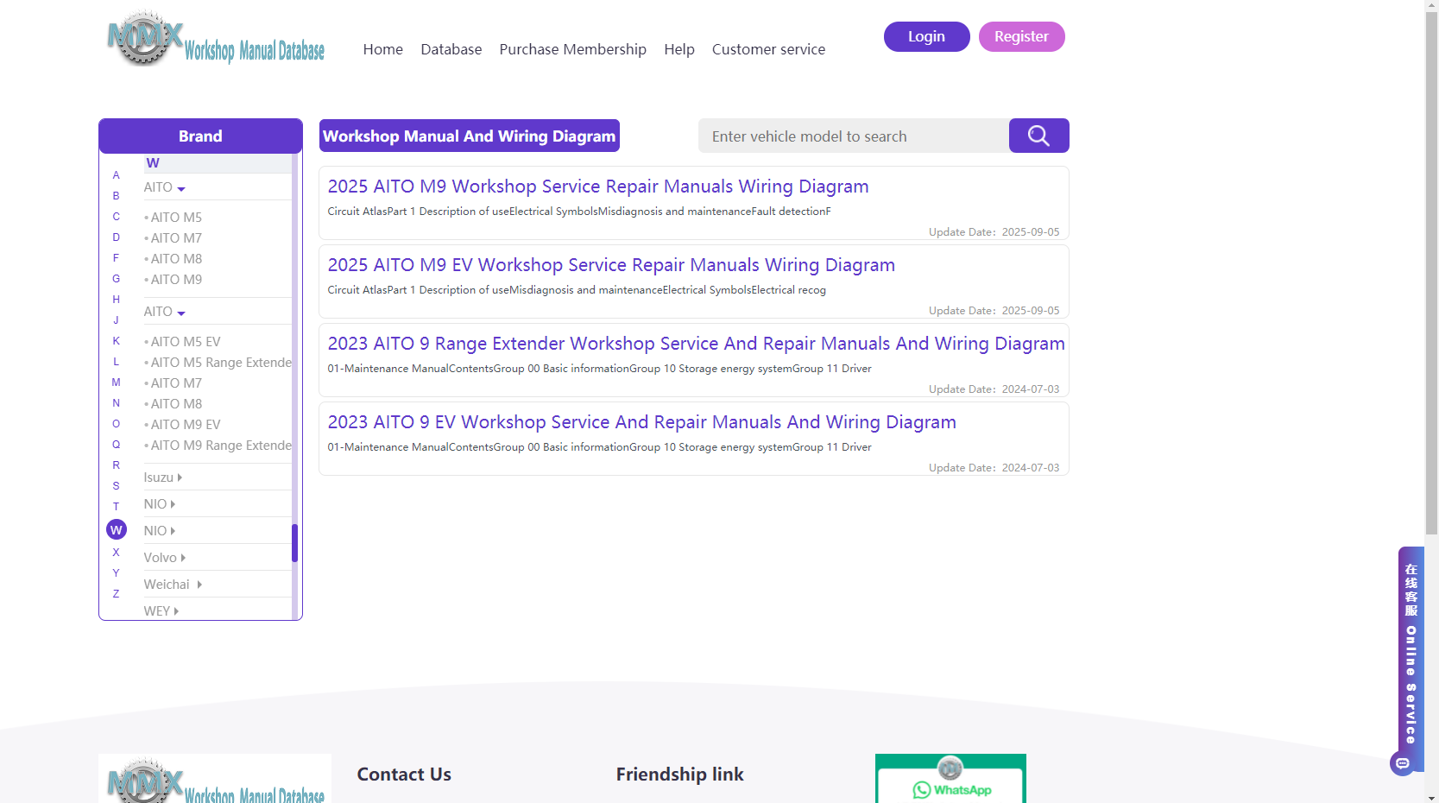Select letter Y in brand index
Screen dimensions: 1439x803
pos(117,573)
